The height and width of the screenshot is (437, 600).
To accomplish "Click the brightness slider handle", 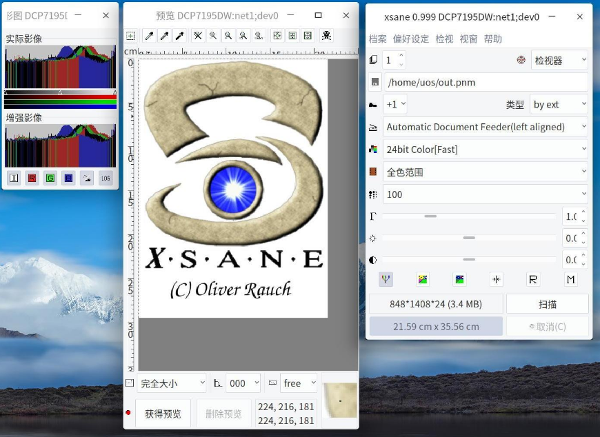I will click(x=469, y=238).
